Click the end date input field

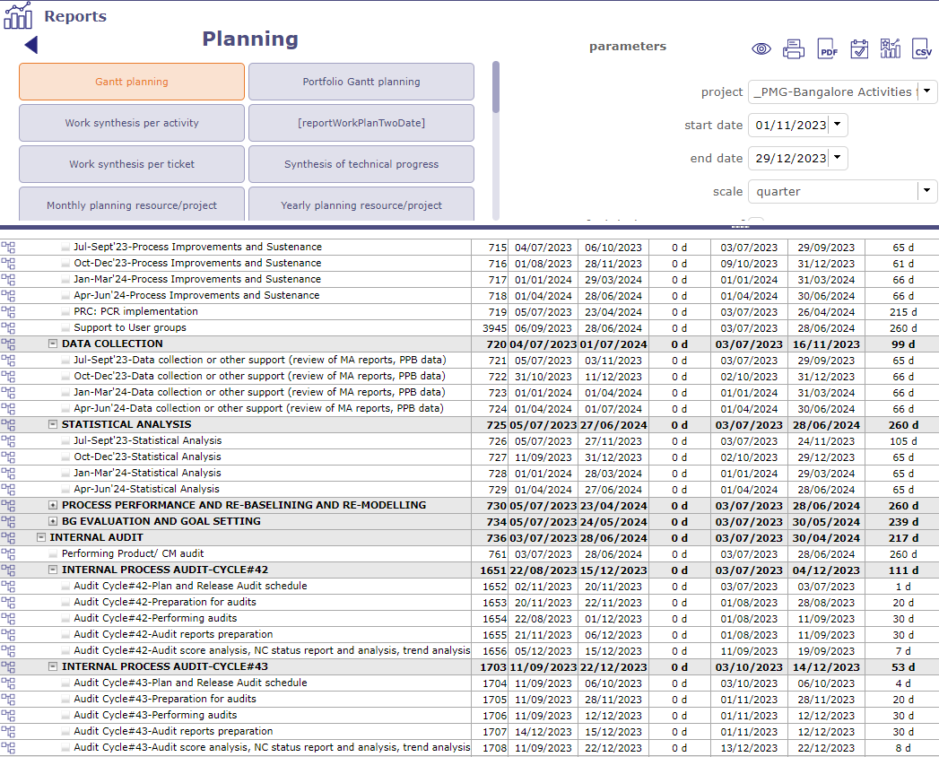789,159
